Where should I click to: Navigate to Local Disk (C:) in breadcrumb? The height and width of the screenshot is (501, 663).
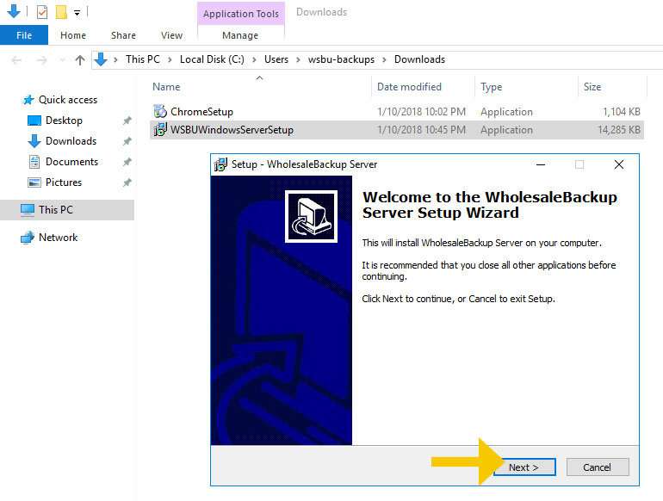pos(212,59)
